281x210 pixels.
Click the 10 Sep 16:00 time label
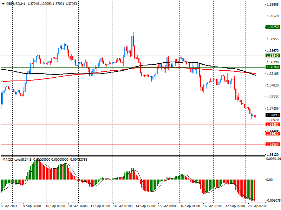[x=78, y=206]
